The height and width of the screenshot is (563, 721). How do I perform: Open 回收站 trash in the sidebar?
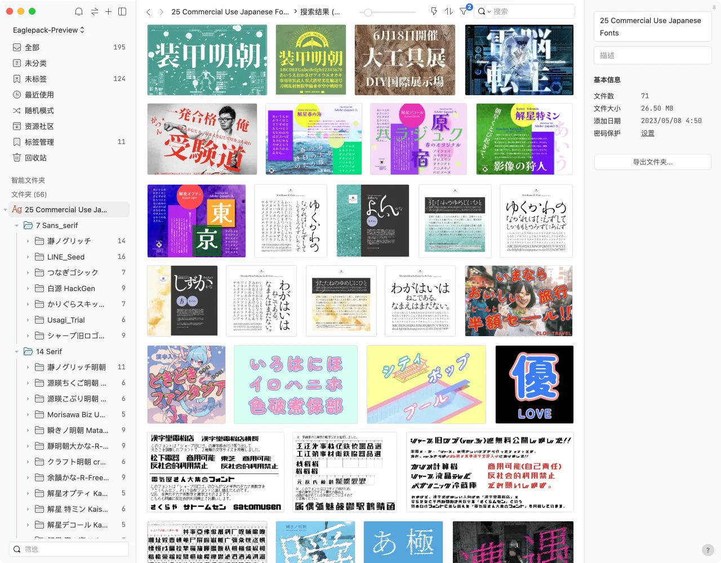(x=35, y=158)
